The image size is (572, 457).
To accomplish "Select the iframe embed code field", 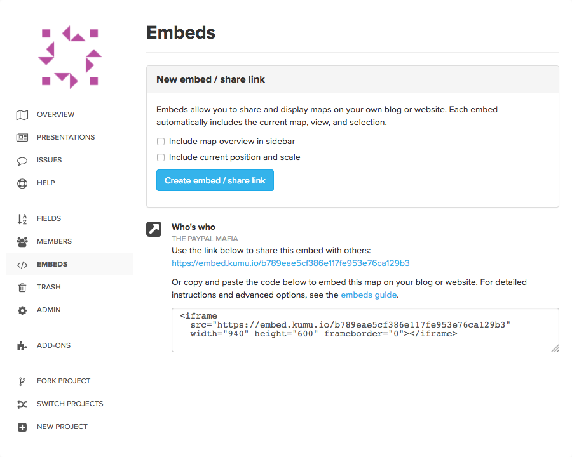I will [365, 329].
